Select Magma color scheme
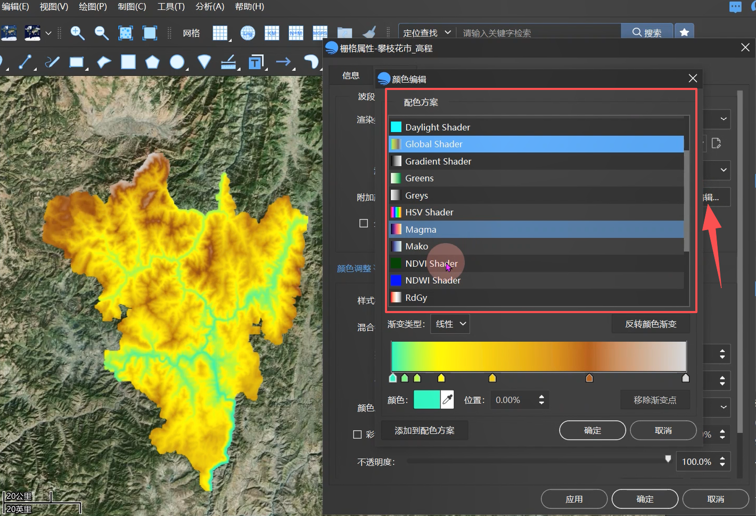Screen dimensions: 756x516 coord(537,230)
